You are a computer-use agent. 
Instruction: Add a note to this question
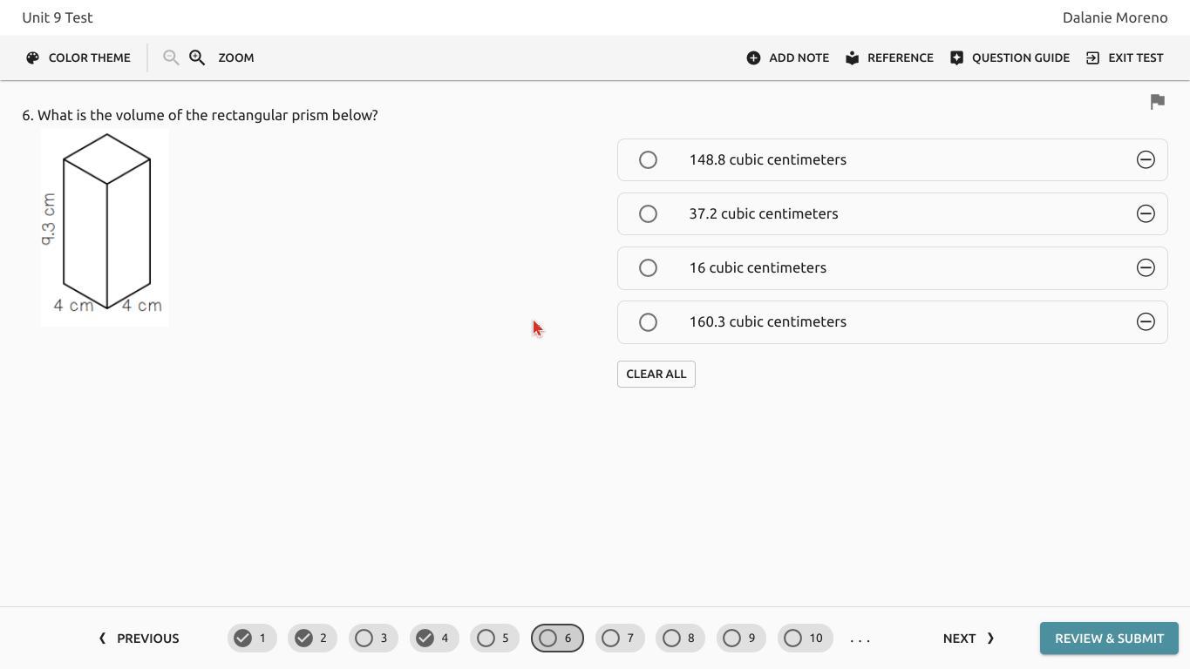(788, 57)
